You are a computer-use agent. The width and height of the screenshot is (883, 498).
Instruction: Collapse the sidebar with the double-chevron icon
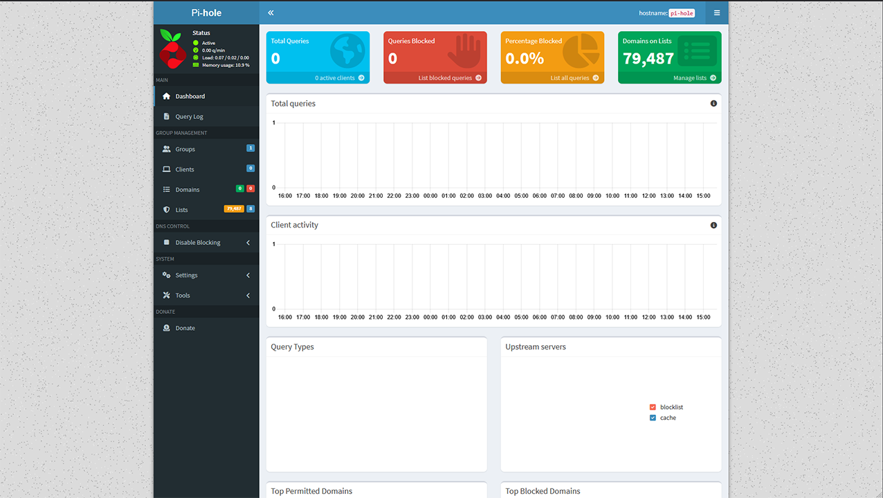pos(271,12)
